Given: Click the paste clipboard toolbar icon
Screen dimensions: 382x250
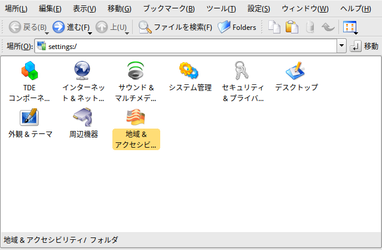Looking at the screenshot, I should pyautogui.click(x=292, y=27).
